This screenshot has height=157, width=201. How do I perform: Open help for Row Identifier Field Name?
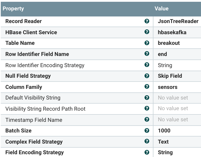147,54
